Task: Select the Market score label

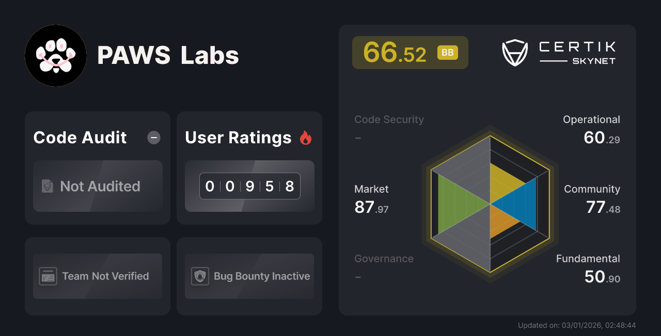Action: click(x=371, y=189)
